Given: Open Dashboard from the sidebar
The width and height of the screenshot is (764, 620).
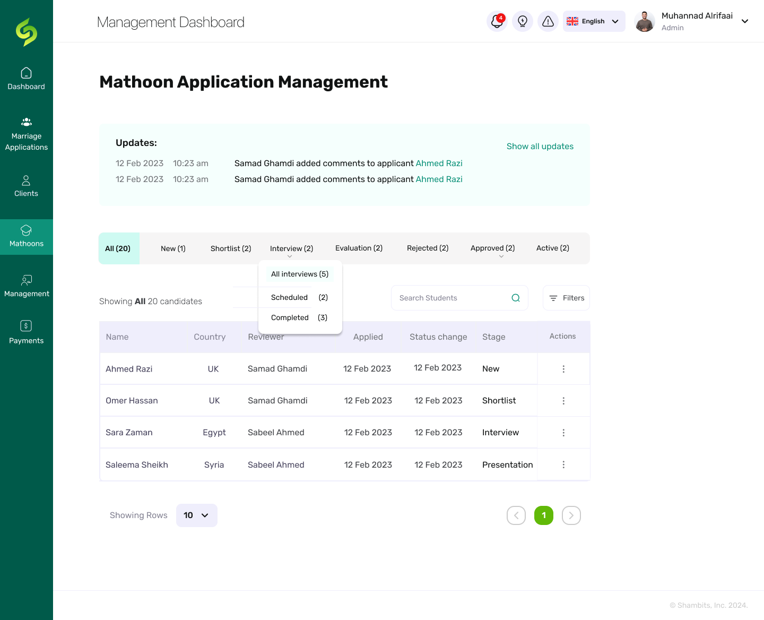Looking at the screenshot, I should coord(26,79).
